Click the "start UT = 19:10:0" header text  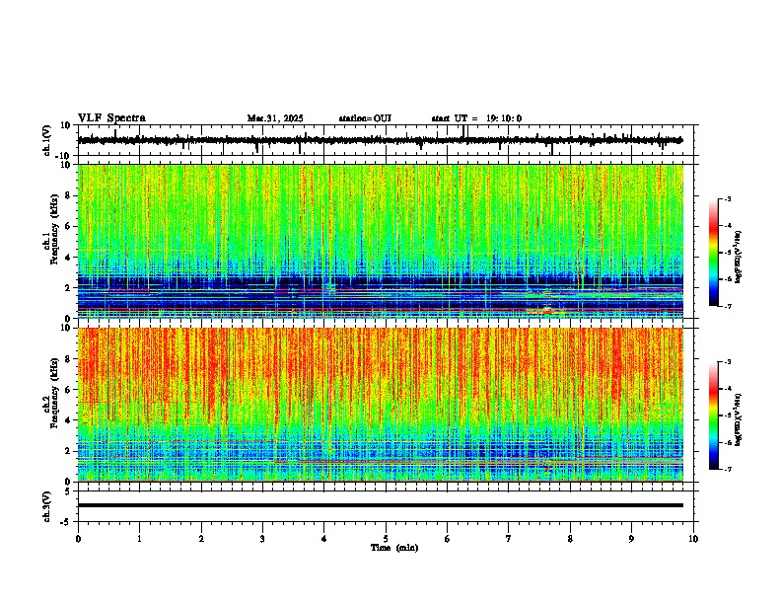[476, 118]
